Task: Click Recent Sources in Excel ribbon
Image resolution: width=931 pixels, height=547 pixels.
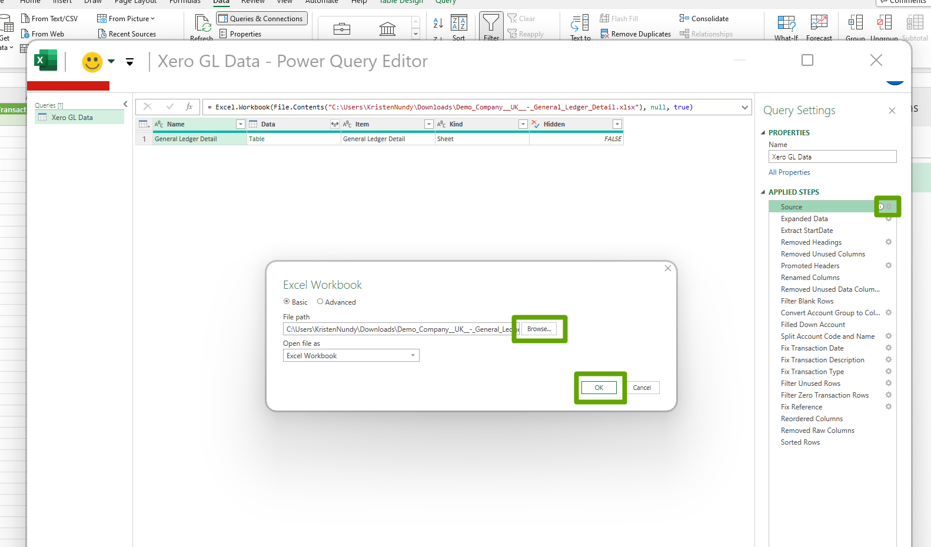Action: 127,34
